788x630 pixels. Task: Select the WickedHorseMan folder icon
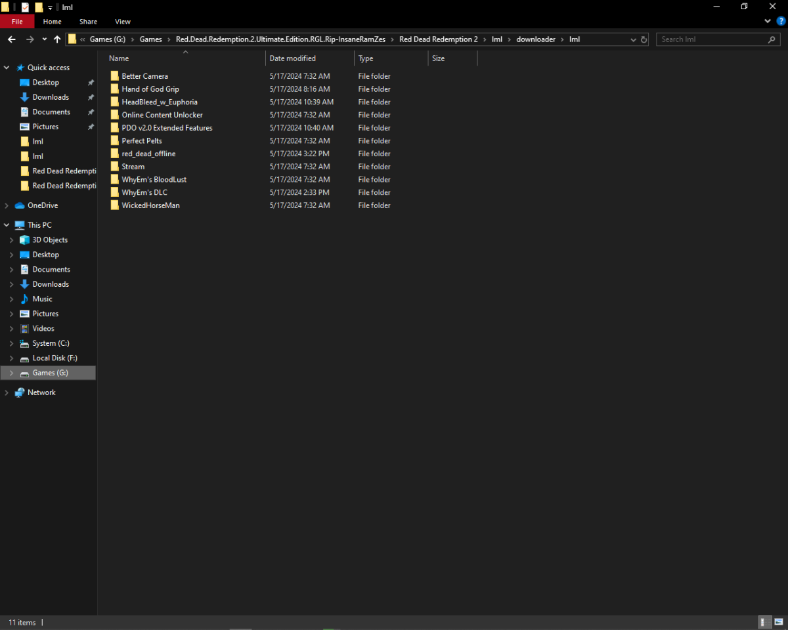pyautogui.click(x=115, y=205)
